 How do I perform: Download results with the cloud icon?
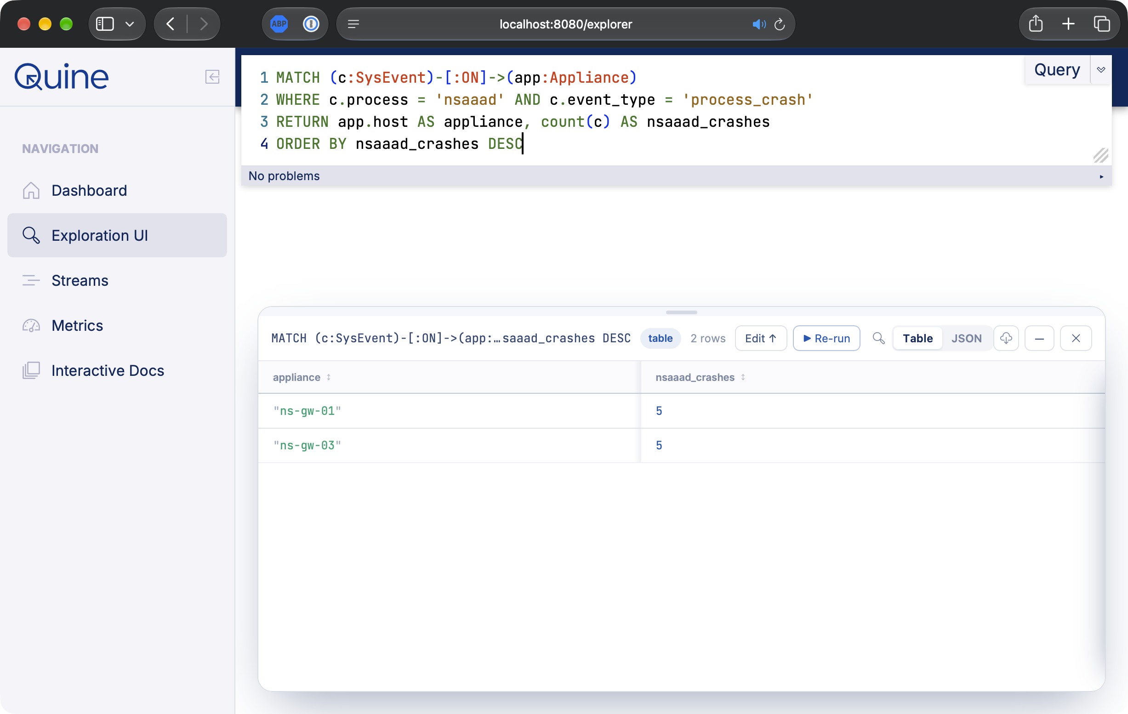[1006, 338]
